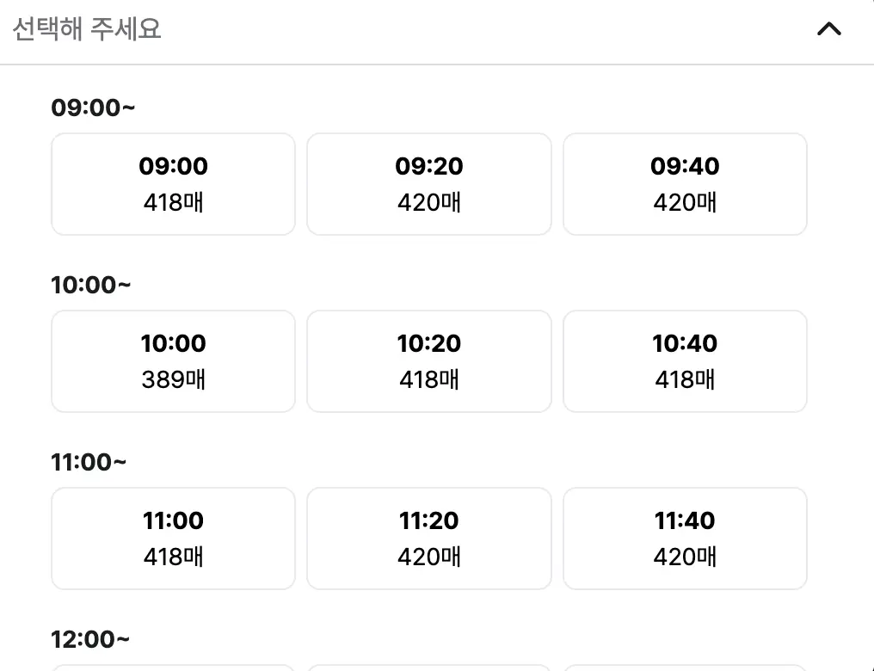Select the 10:00 slot with 389매

[x=174, y=361]
